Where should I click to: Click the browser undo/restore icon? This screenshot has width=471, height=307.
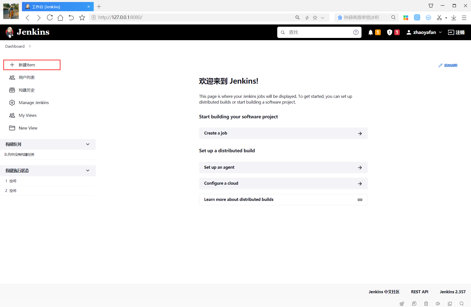coord(71,17)
